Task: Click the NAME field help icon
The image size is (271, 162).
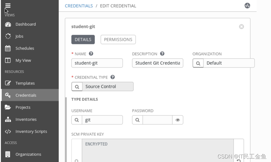Action: pyautogui.click(x=91, y=54)
